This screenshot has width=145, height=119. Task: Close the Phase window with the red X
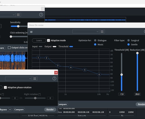pyautogui.click(x=56, y=73)
